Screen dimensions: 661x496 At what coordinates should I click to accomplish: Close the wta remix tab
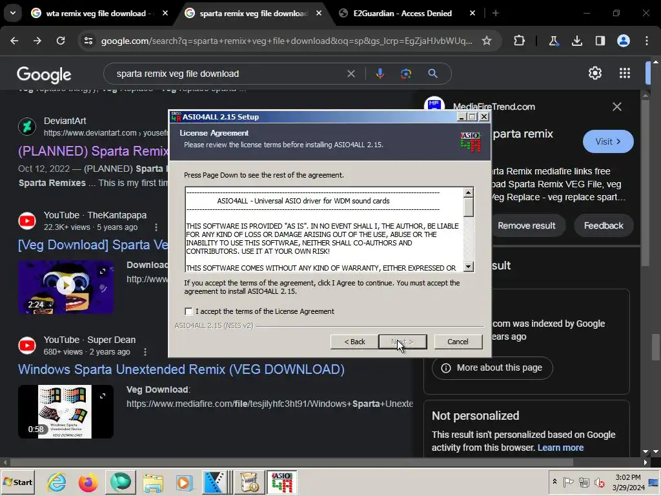click(165, 14)
